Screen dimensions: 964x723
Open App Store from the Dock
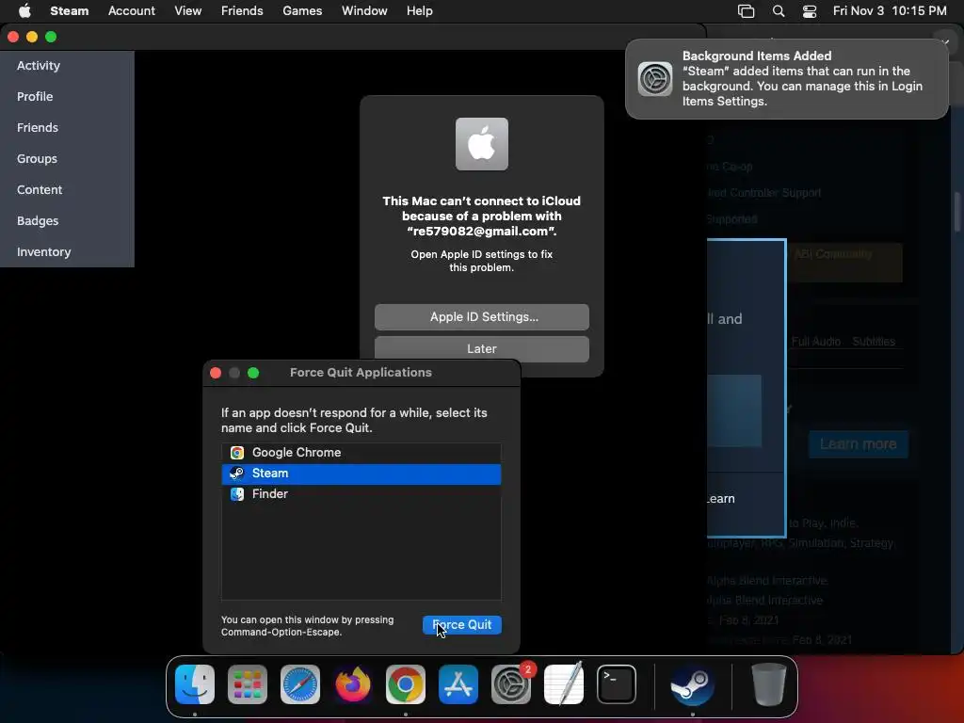458,684
